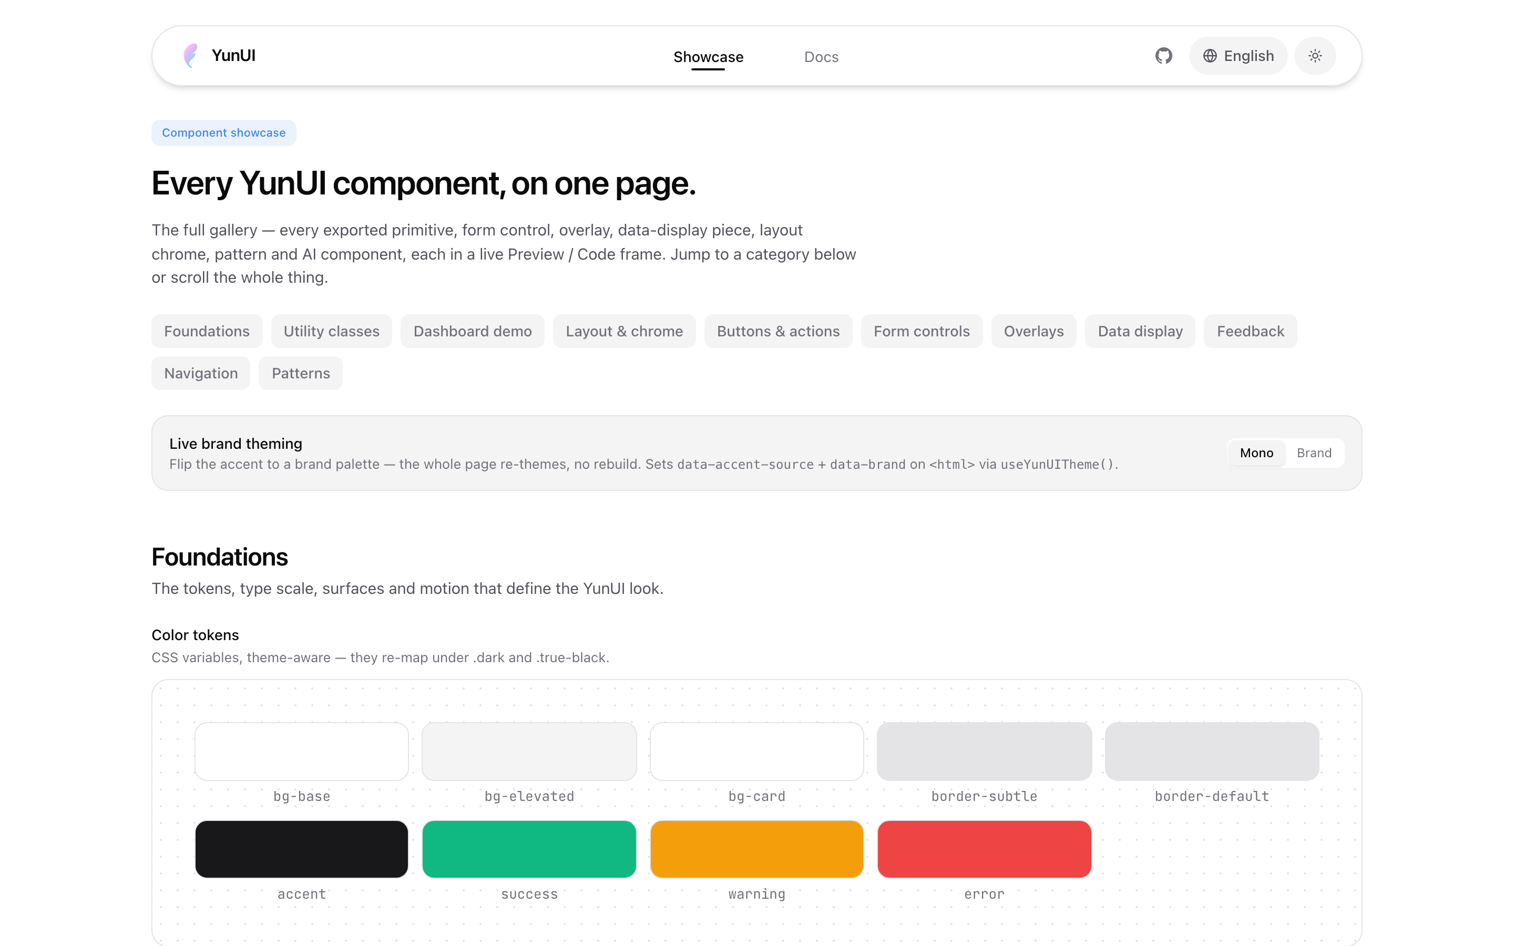The image size is (1514, 946).
Task: Jump to the Patterns category
Action: (301, 373)
